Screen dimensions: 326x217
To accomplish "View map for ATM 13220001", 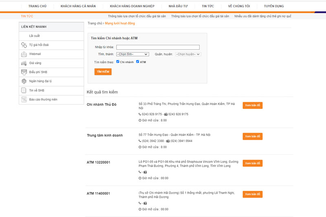I will tap(252, 163).
